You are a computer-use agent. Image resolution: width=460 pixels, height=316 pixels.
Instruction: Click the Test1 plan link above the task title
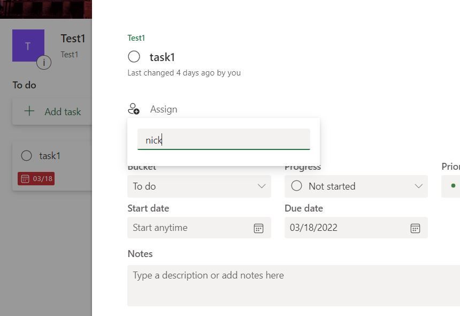[x=136, y=38]
